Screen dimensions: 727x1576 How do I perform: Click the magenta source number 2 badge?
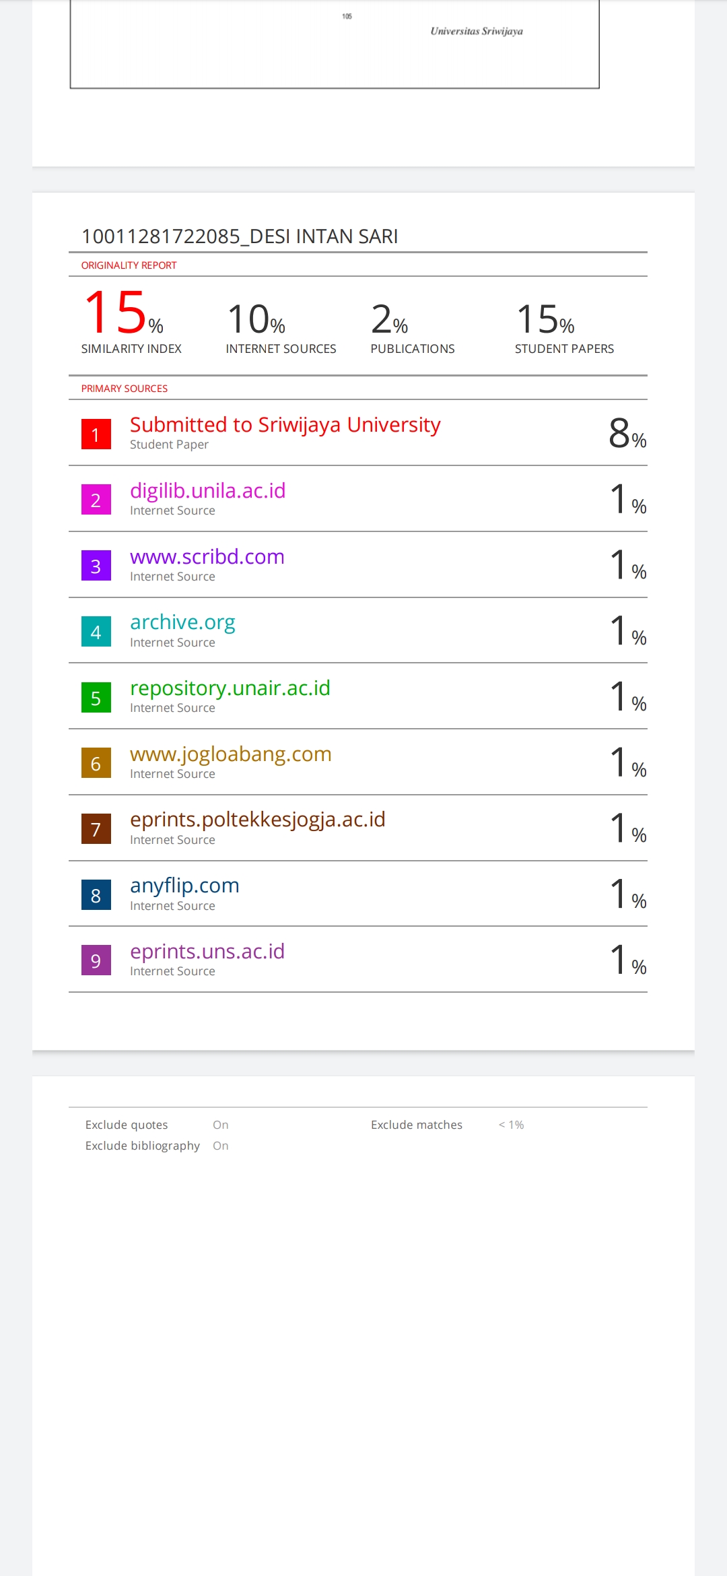[96, 500]
